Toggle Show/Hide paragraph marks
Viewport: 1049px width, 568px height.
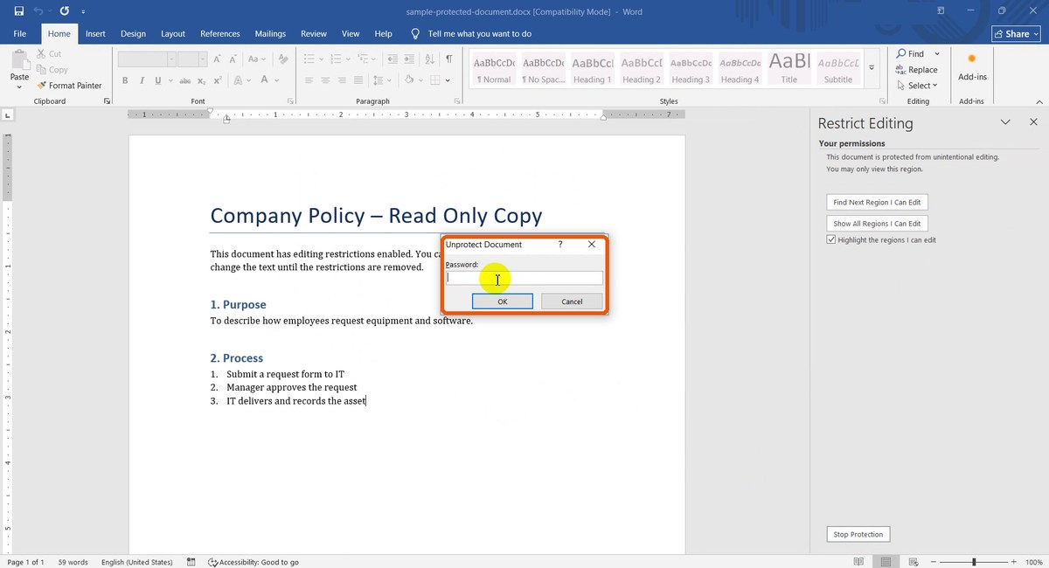point(448,59)
